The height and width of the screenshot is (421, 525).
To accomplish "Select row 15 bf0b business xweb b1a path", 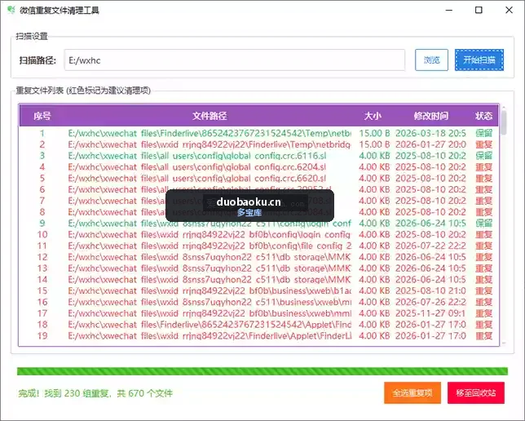I will (258, 290).
